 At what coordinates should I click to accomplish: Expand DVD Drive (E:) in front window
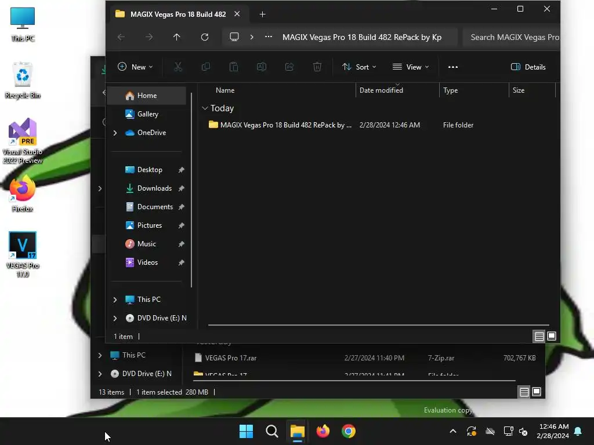[115, 318]
